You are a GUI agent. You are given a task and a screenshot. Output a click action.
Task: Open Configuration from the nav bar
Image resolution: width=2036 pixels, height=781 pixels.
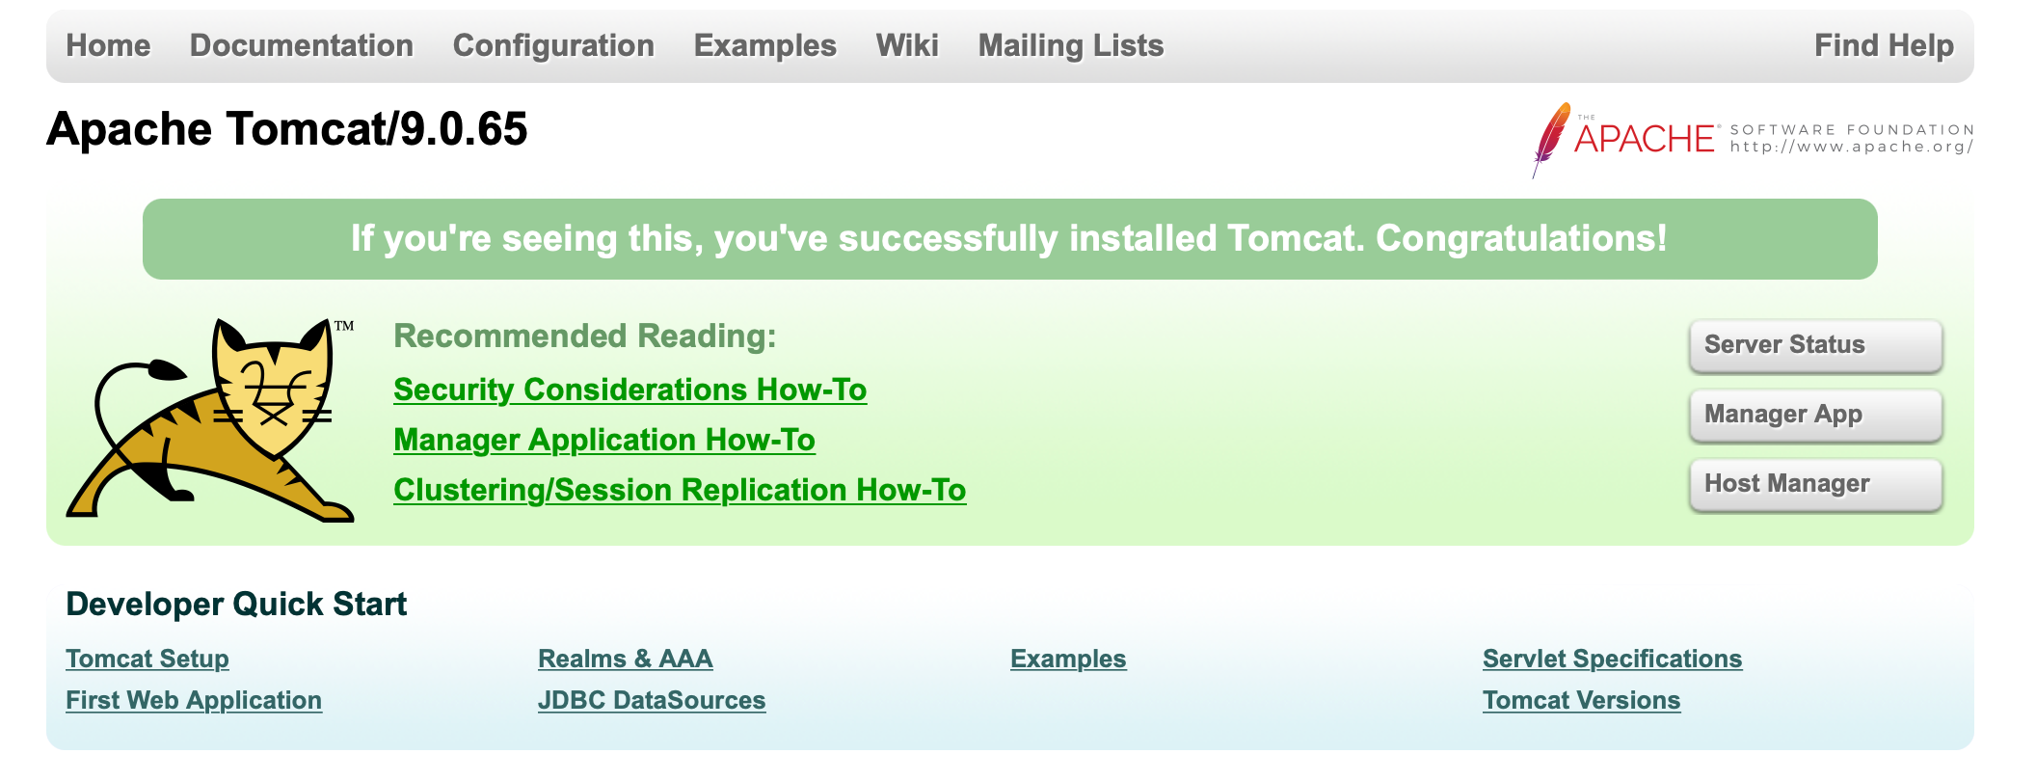coord(553,45)
